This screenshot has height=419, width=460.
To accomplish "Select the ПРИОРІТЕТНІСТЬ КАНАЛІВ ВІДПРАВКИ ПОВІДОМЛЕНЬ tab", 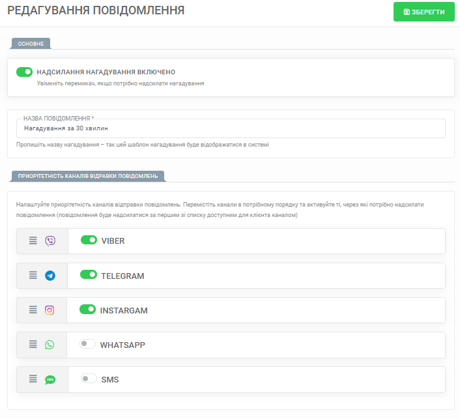I will tap(88, 176).
